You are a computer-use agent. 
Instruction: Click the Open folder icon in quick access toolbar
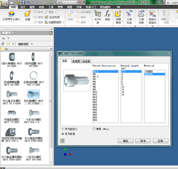tap(18, 2)
